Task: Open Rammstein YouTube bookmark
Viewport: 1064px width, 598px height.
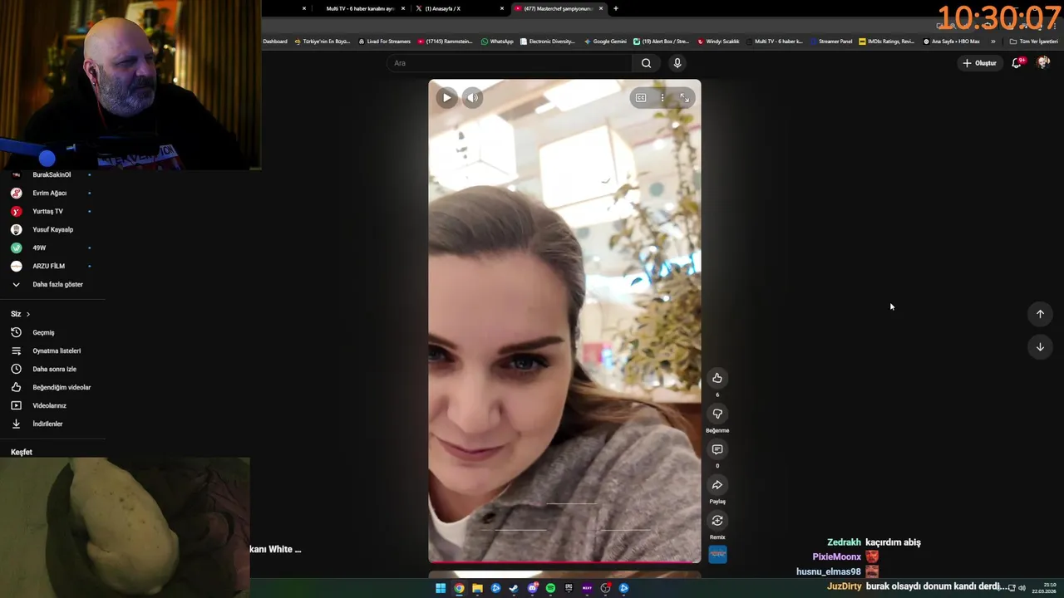Action: click(445, 42)
